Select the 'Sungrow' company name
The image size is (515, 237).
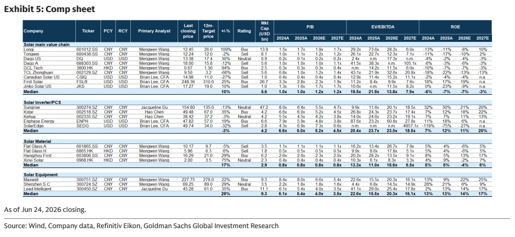pyautogui.click(x=31, y=107)
